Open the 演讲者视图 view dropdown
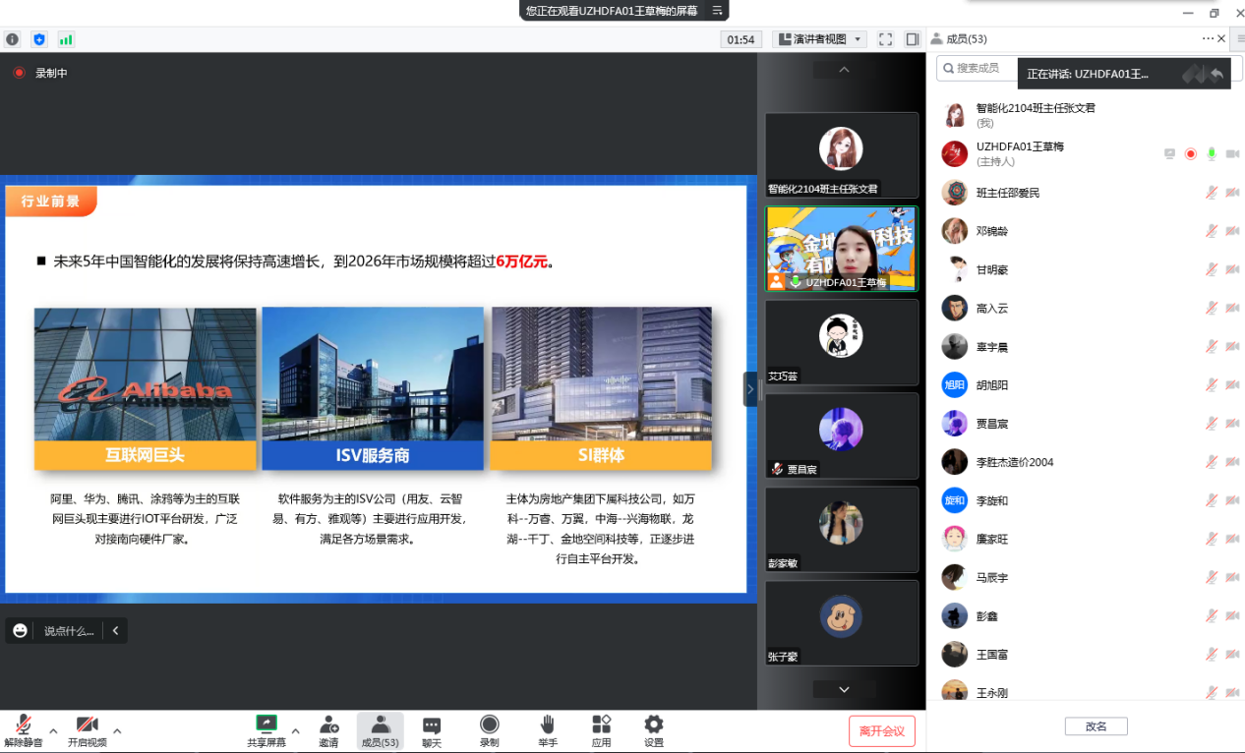This screenshot has height=753, width=1245. [x=820, y=39]
